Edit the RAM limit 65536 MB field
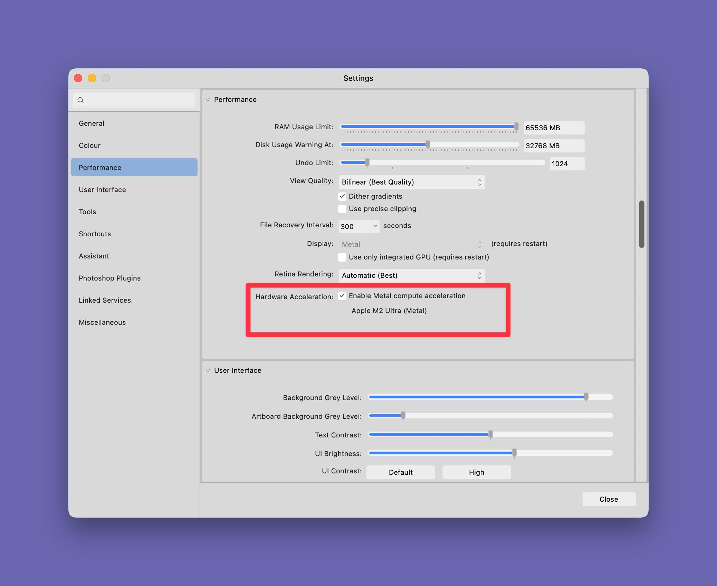Image resolution: width=717 pixels, height=586 pixels. pos(554,128)
